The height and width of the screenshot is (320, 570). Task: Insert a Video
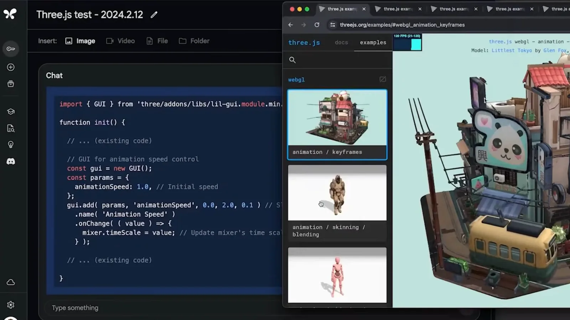(120, 41)
